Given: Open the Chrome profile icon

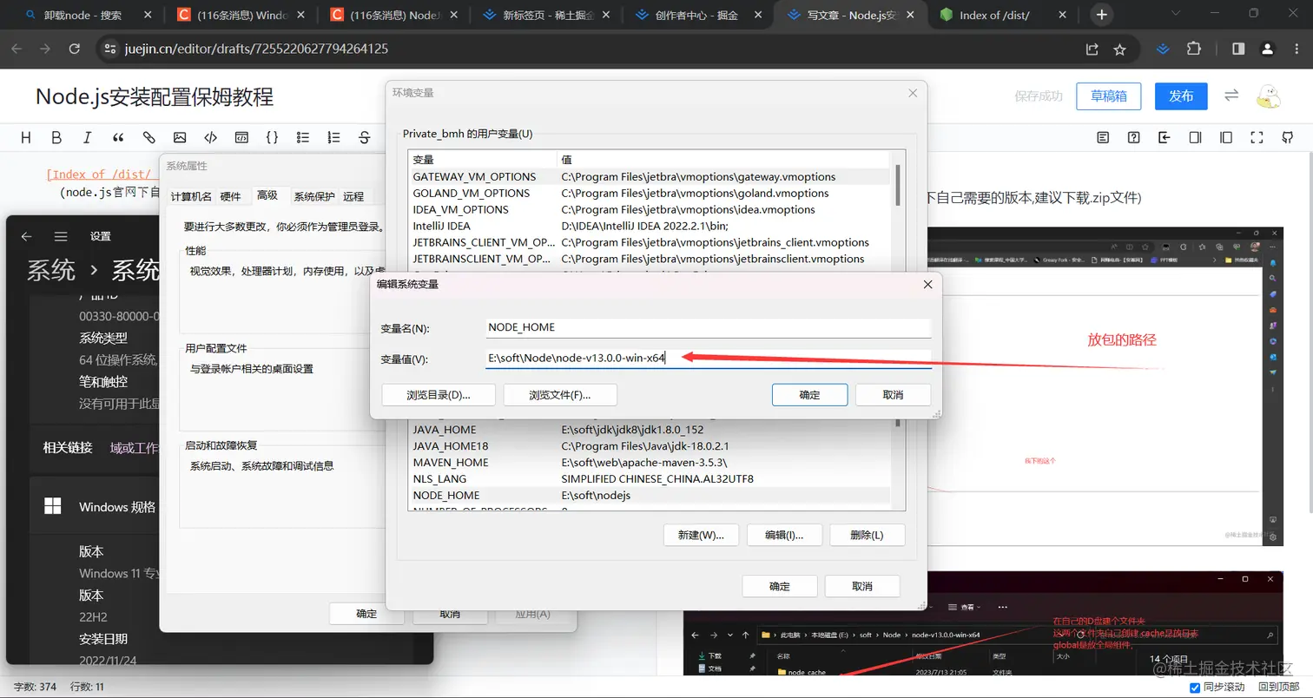Looking at the screenshot, I should click(x=1269, y=49).
